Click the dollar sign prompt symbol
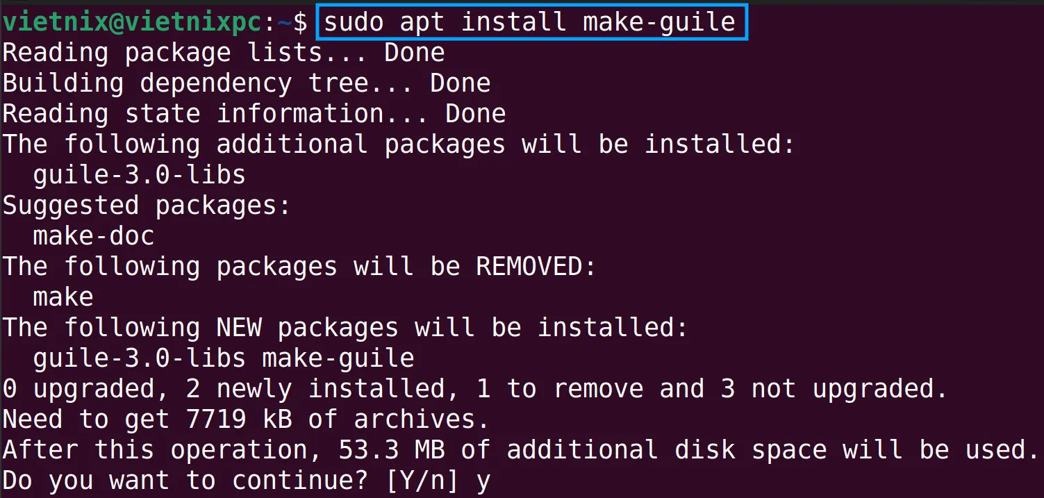Image resolution: width=1044 pixels, height=498 pixels. point(300,22)
